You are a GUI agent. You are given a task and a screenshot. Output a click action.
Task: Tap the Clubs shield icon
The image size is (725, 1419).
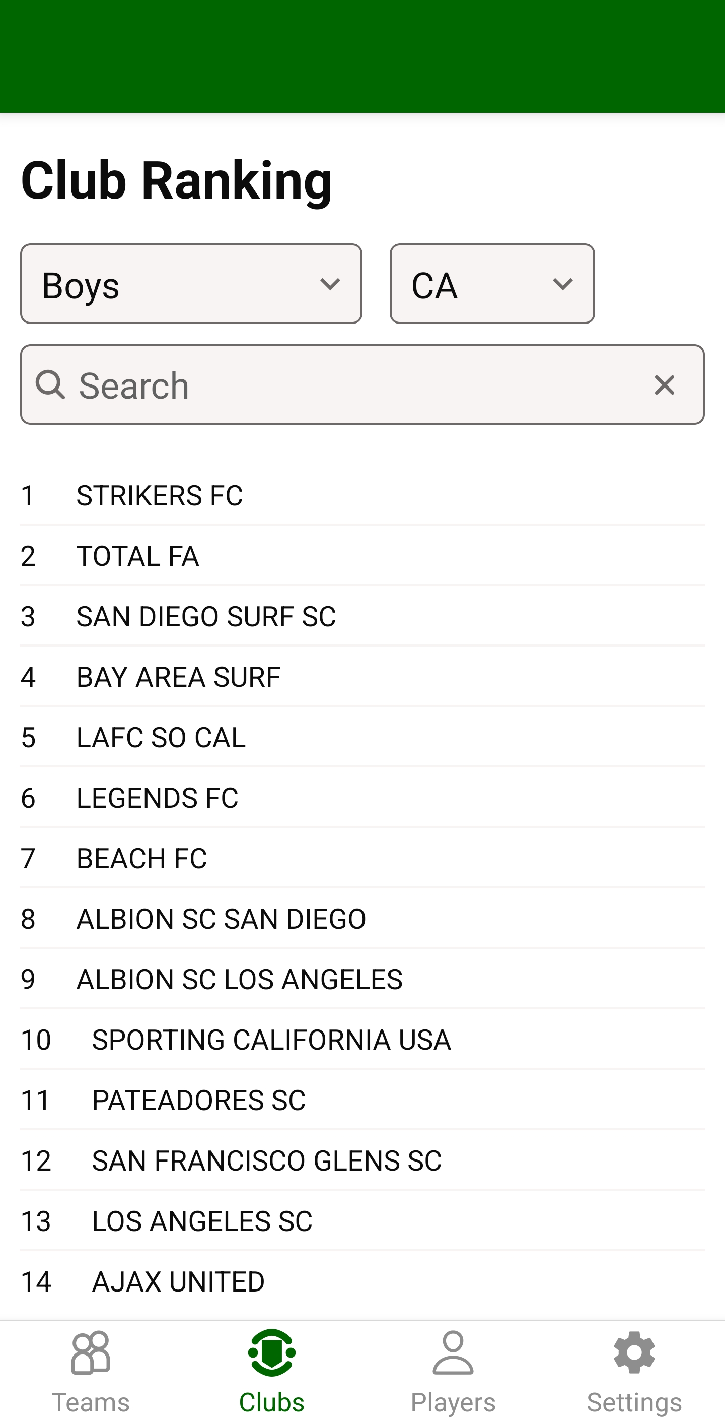click(272, 1353)
